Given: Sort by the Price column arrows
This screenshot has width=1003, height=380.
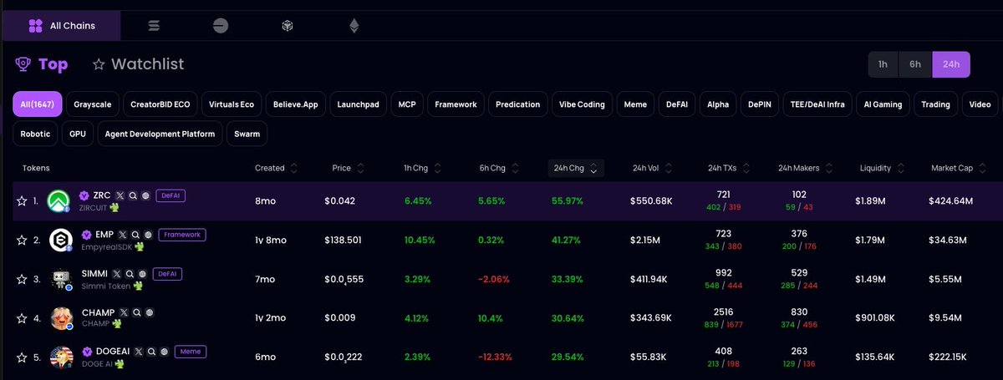Looking at the screenshot, I should coord(361,168).
